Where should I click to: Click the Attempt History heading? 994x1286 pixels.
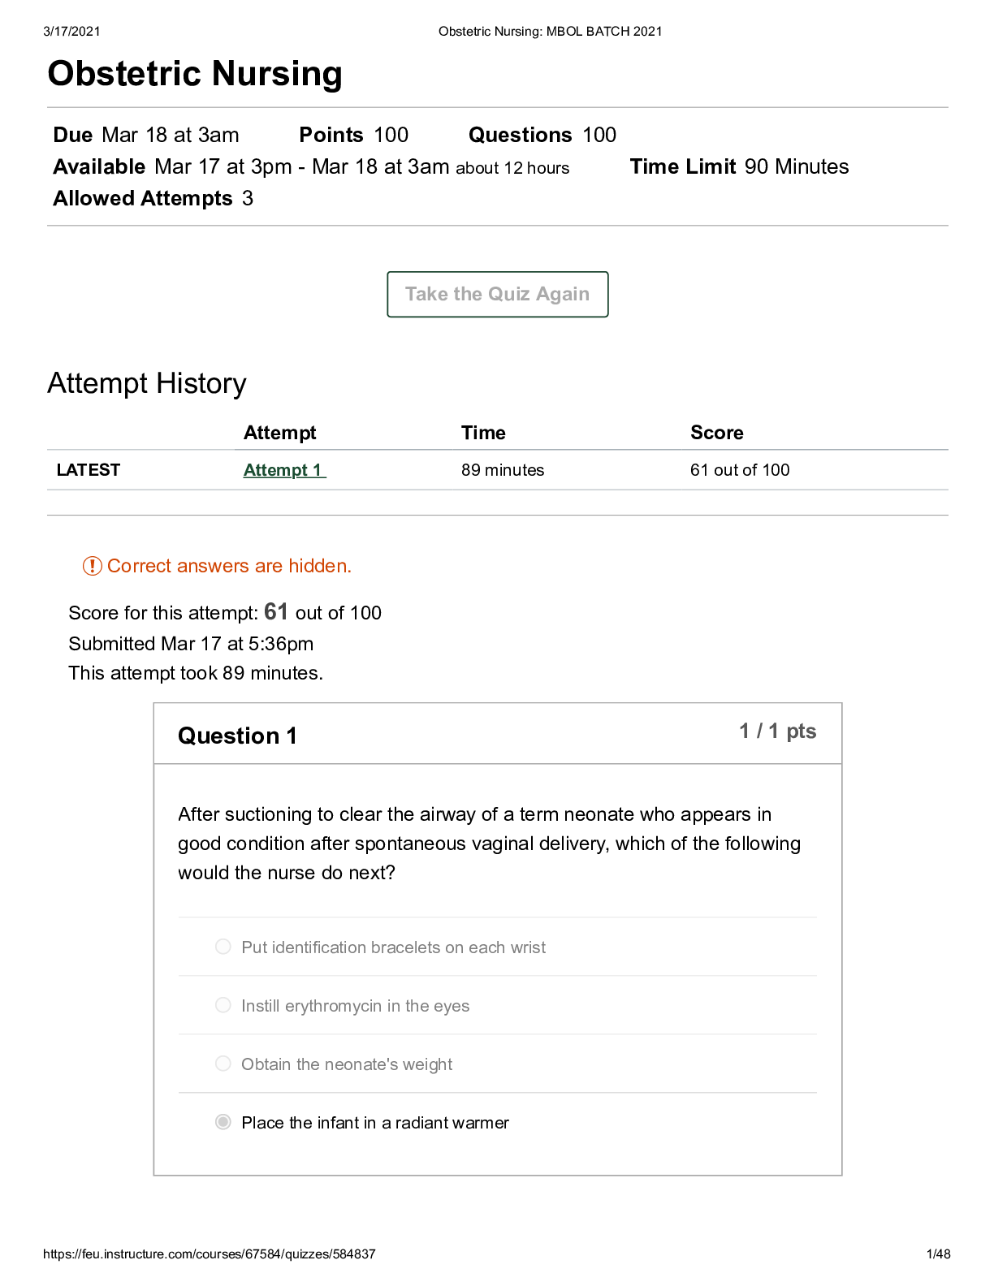pos(147,383)
